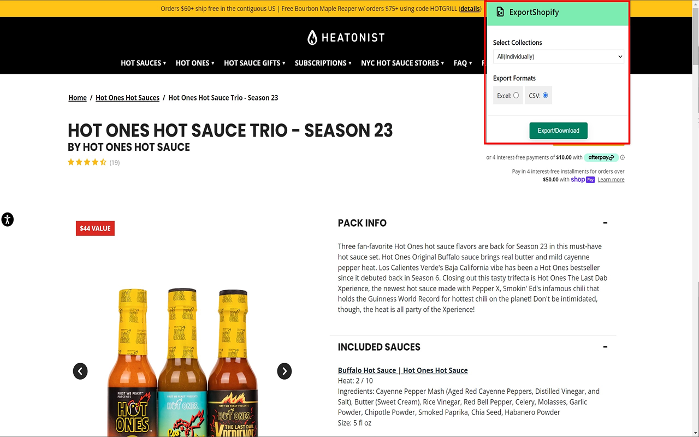Collapse the Included Sauces section
The image size is (699, 437).
pyautogui.click(x=605, y=347)
